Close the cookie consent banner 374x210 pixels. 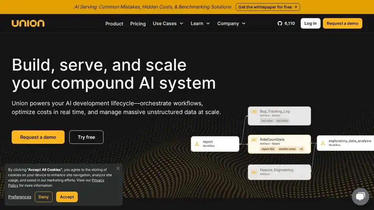118,168
